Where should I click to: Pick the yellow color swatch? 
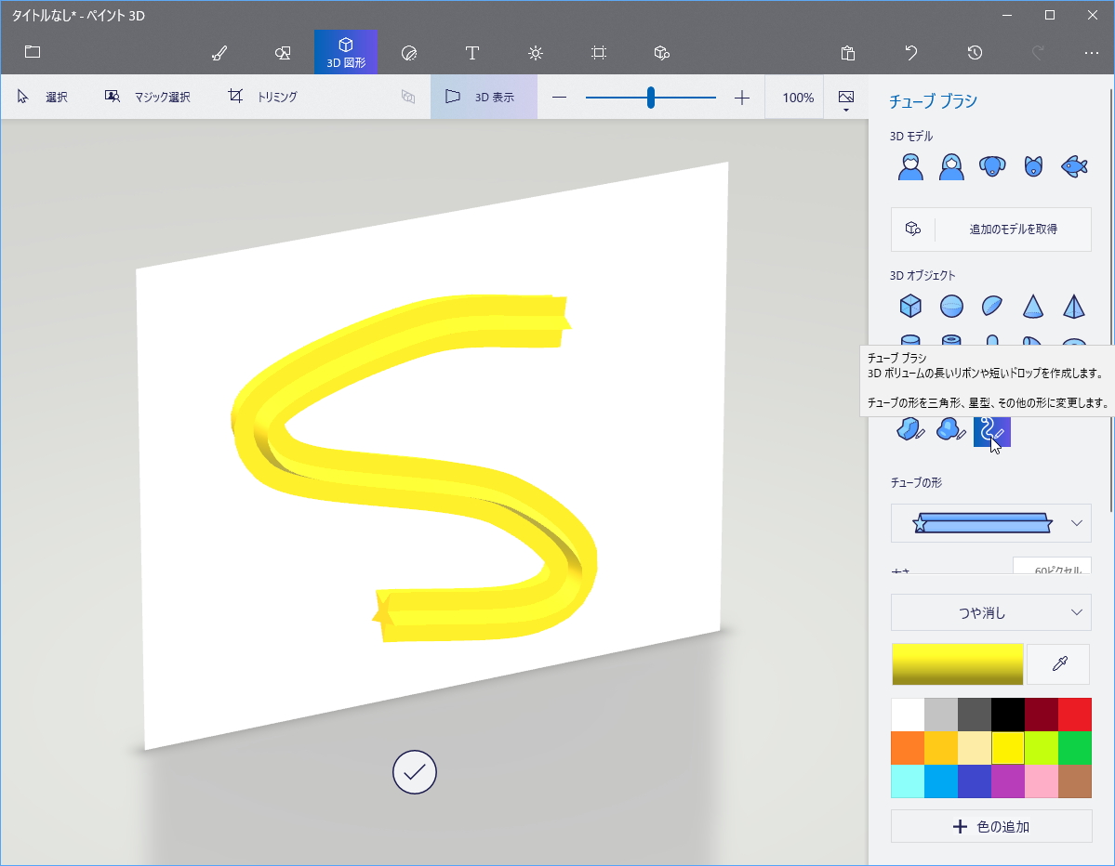[x=1008, y=748]
